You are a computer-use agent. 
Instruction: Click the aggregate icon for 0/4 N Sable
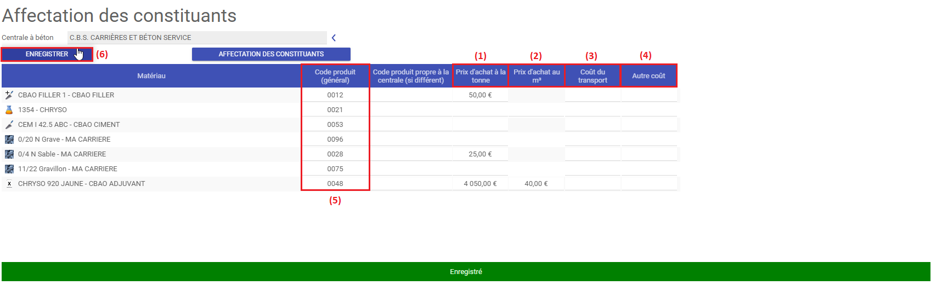(x=9, y=154)
